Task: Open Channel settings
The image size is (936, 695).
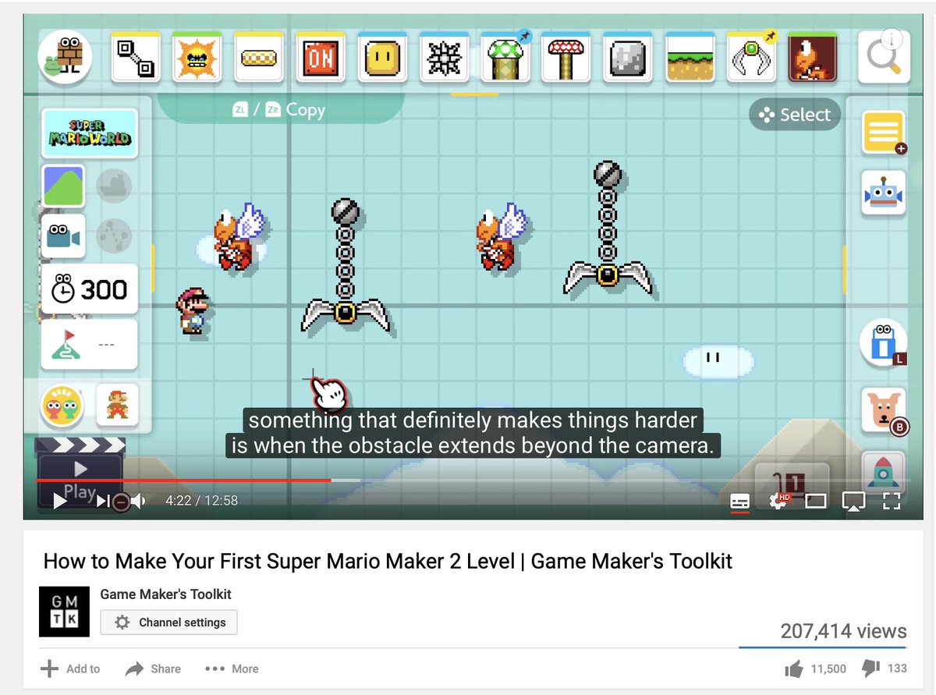Action: pos(168,622)
